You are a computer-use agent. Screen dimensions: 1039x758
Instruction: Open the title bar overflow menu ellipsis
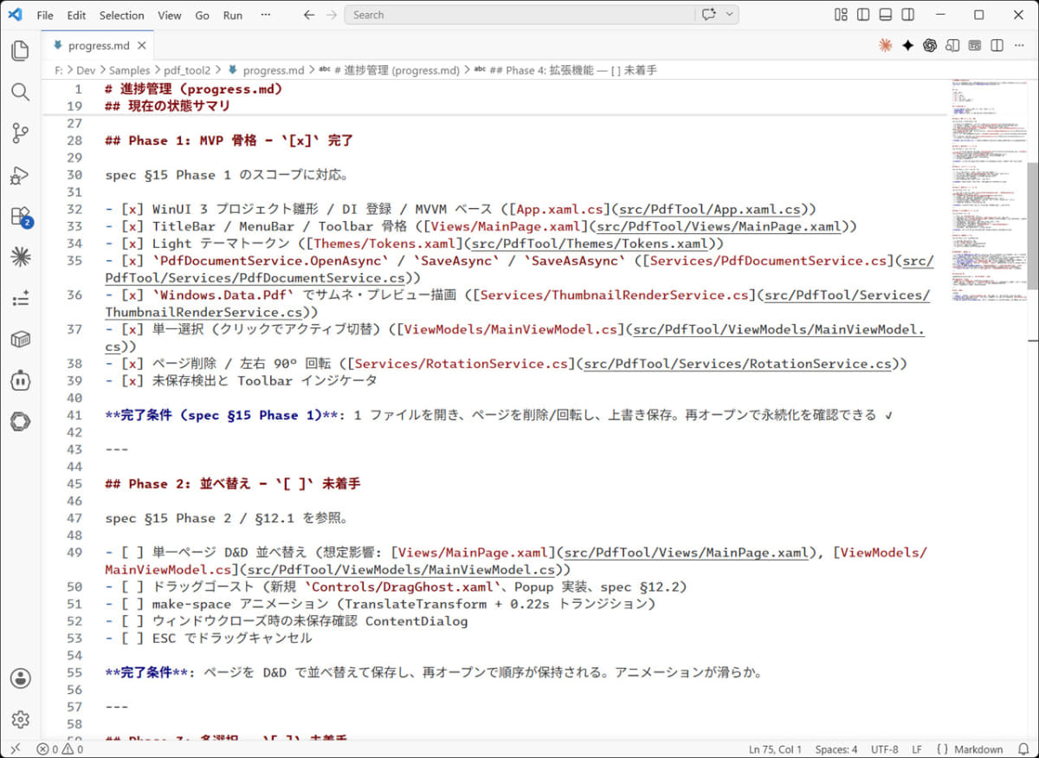265,15
